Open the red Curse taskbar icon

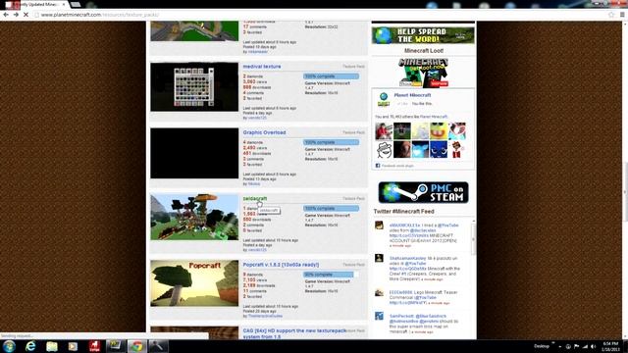[x=94, y=346]
